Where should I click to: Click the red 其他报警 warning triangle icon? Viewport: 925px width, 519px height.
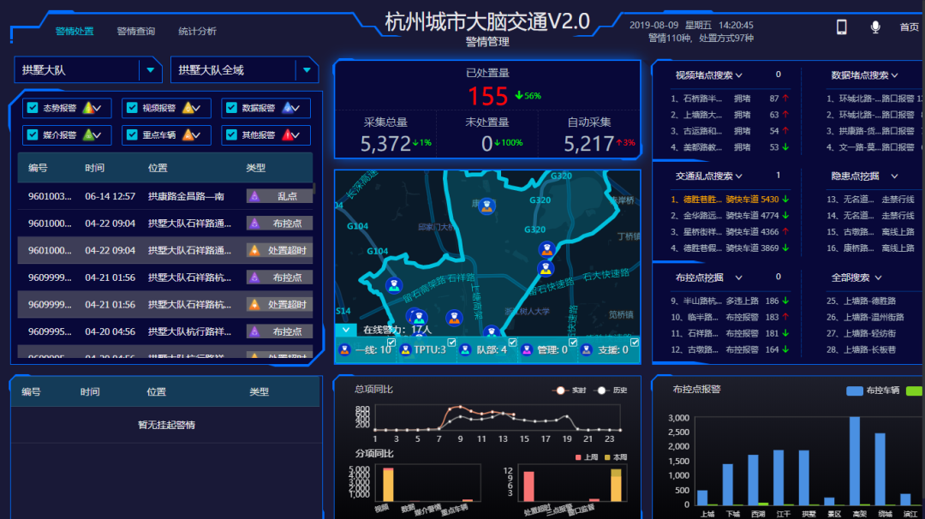[288, 134]
